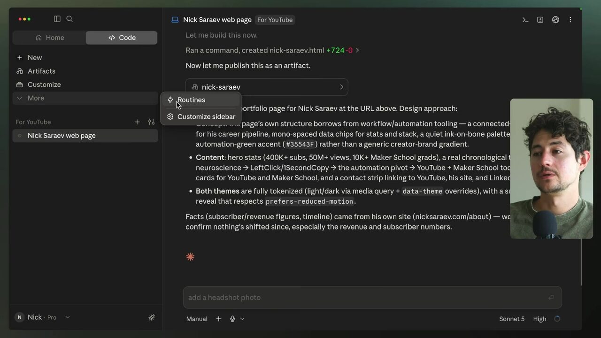This screenshot has height=338, width=601.
Task: Start voice input with the microphone icon
Action: pyautogui.click(x=232, y=319)
